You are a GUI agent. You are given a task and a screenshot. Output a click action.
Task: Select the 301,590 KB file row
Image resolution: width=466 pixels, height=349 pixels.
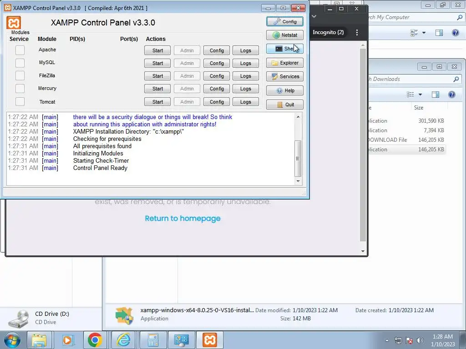coord(406,121)
